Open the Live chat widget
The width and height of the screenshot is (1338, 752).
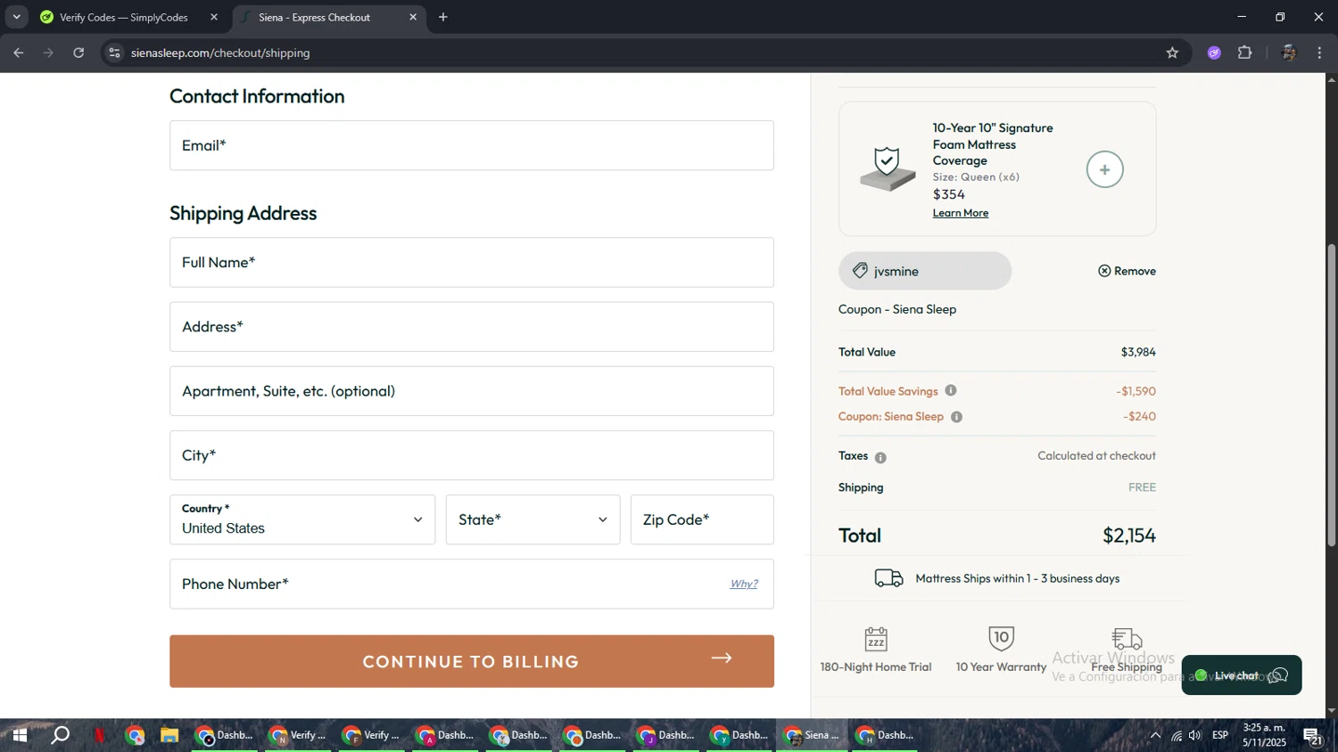point(1242,675)
